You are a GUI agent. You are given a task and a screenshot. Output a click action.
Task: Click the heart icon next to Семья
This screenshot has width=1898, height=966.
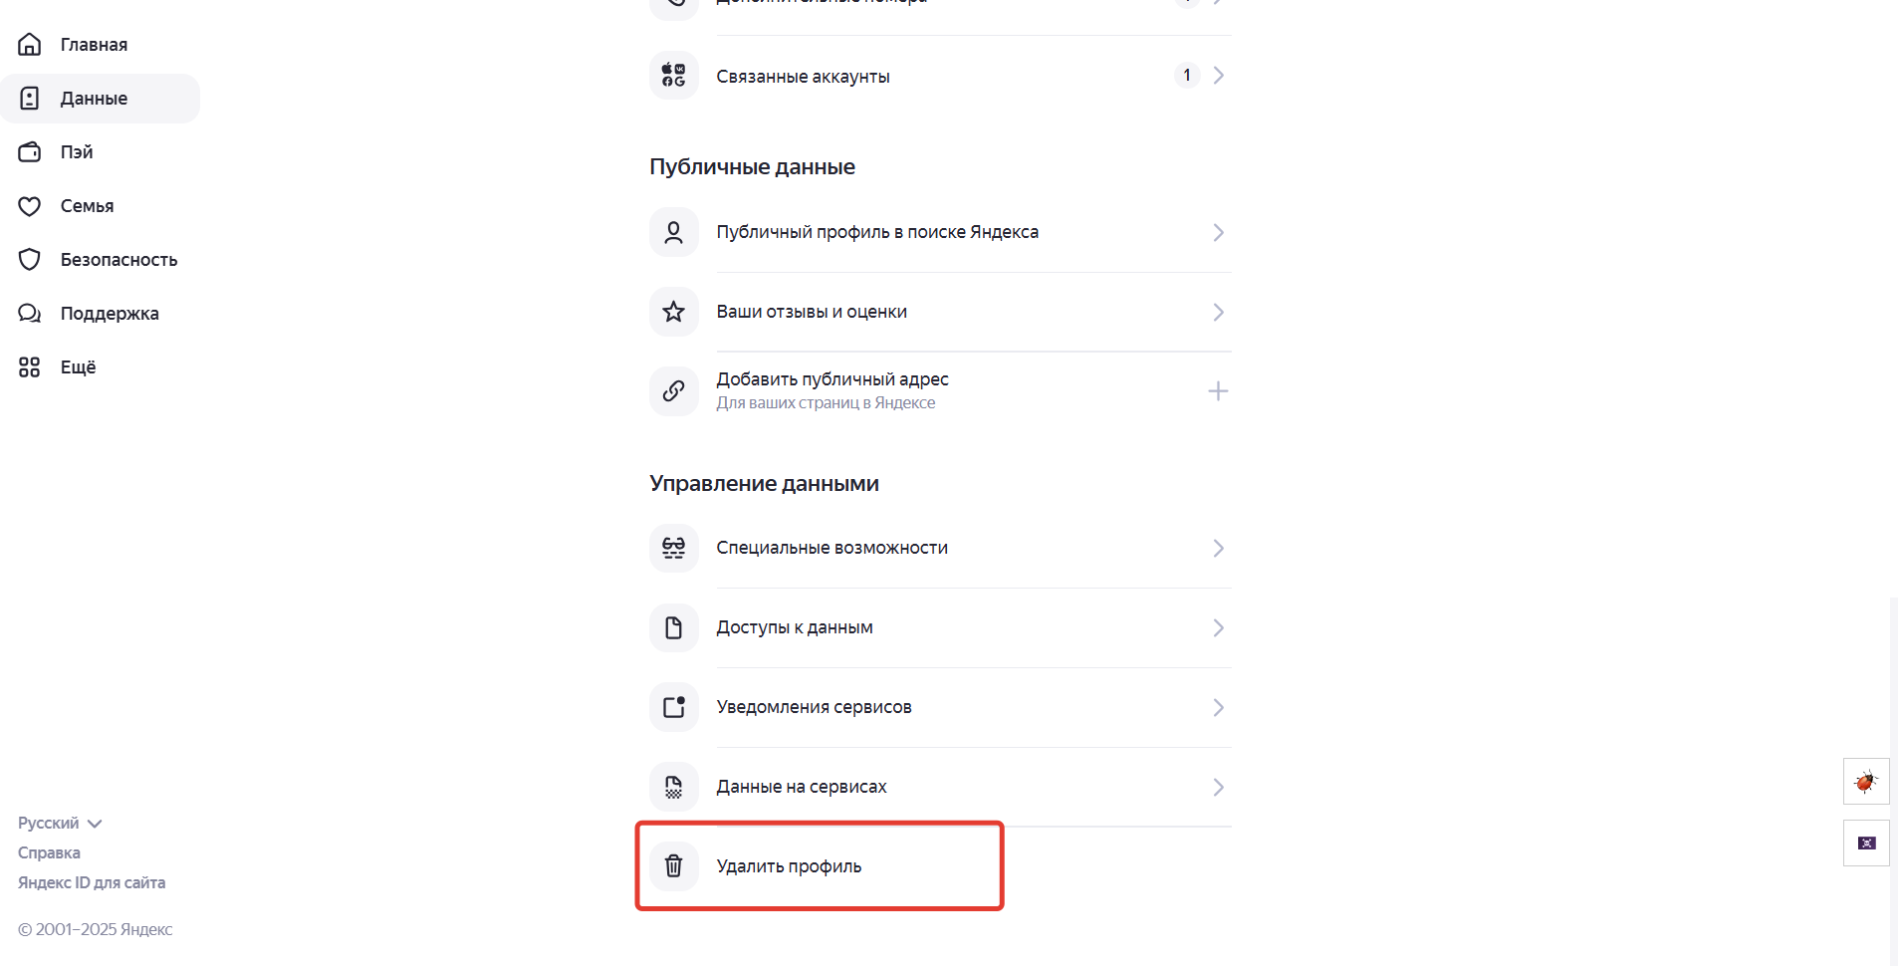point(29,205)
